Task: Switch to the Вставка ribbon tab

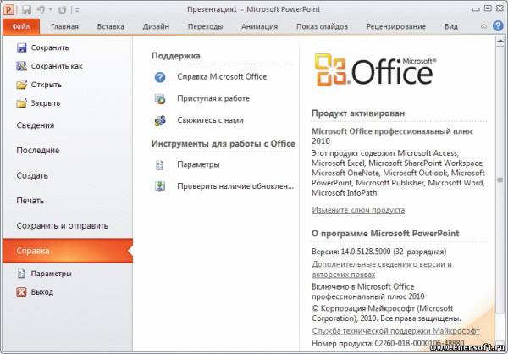Action: [x=111, y=26]
